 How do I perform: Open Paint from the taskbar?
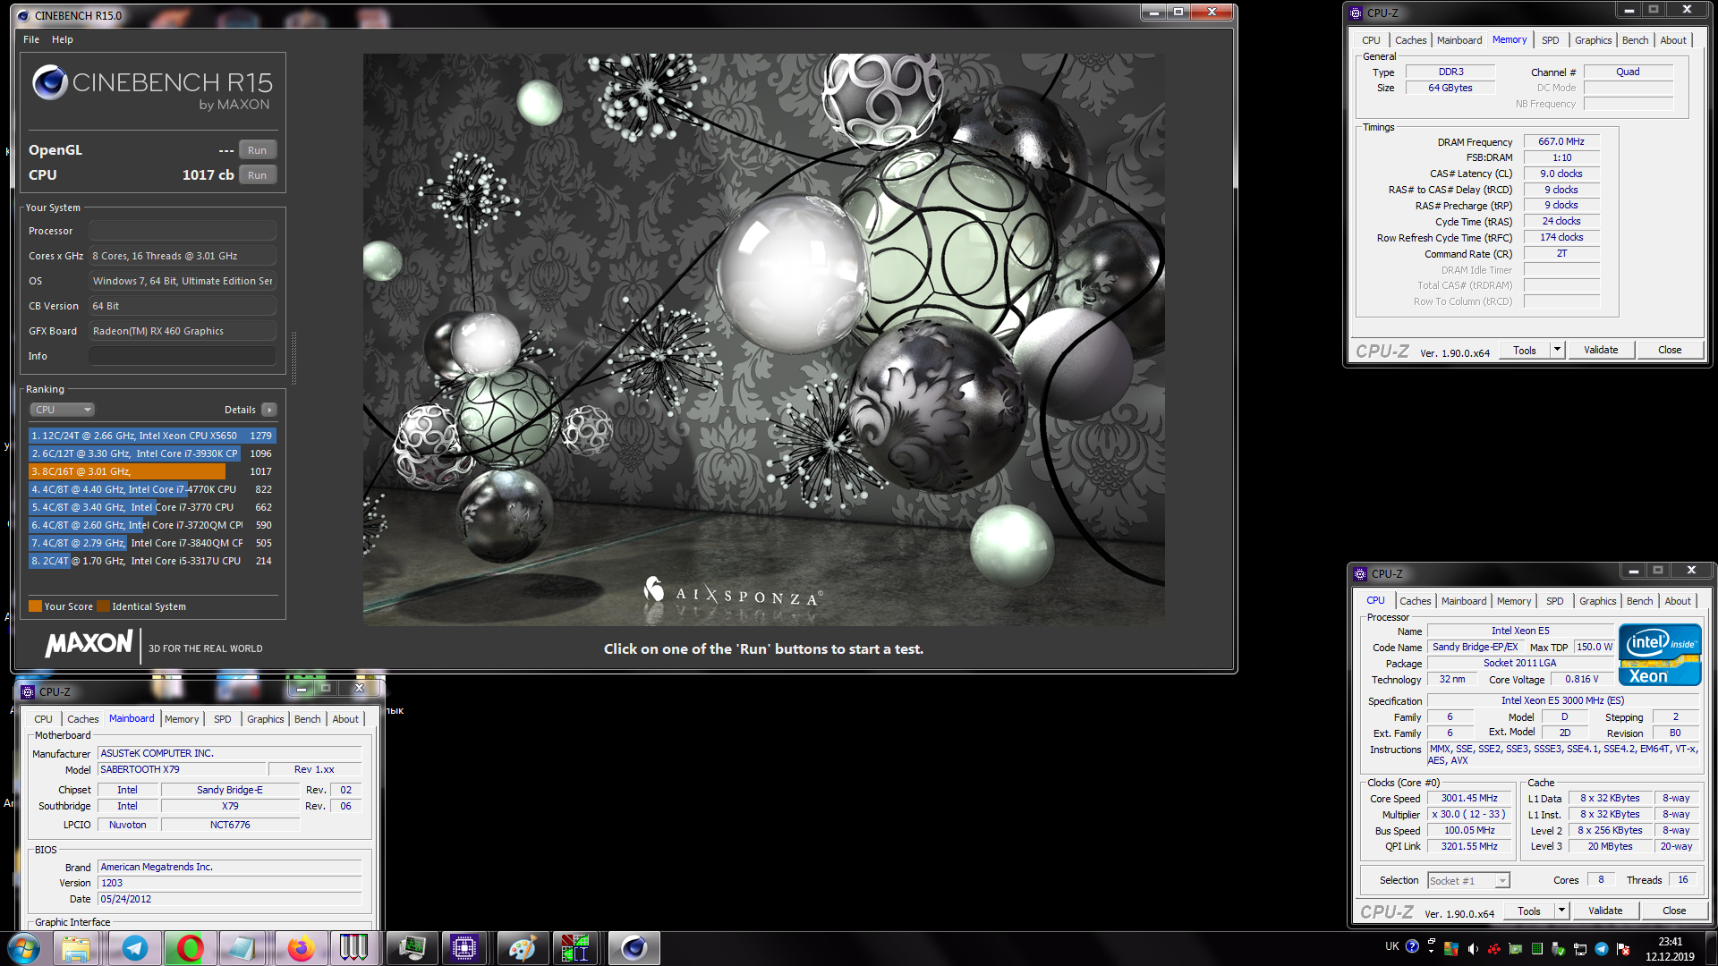[x=523, y=948]
